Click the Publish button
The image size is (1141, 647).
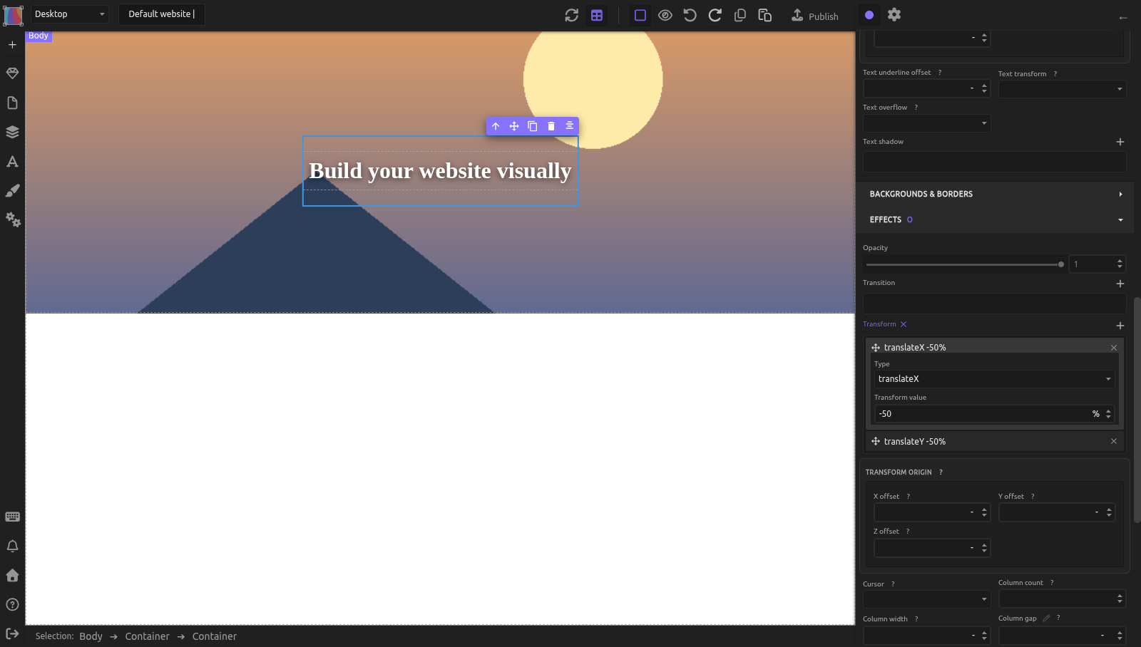[x=815, y=16]
